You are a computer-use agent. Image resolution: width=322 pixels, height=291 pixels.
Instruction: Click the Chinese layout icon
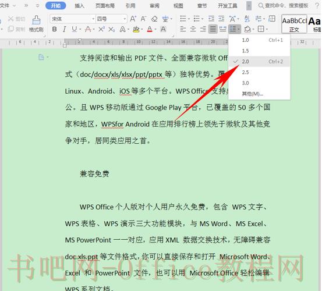232,19
